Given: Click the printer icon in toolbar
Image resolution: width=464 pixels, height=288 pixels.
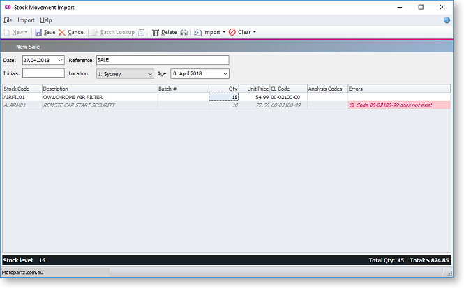Looking at the screenshot, I should [x=184, y=32].
